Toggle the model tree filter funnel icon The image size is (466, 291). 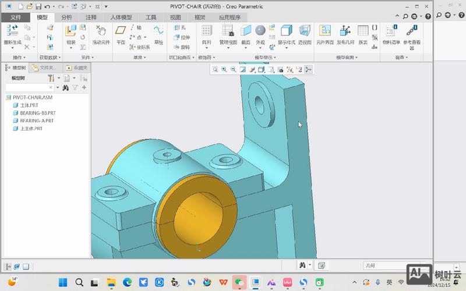point(75,87)
